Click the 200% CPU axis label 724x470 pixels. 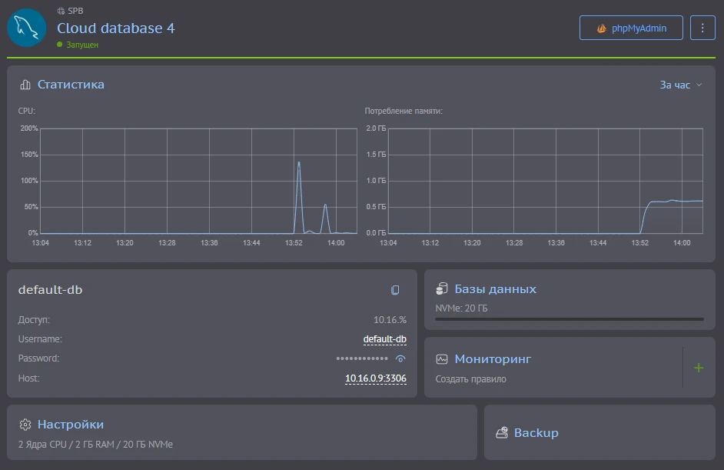tap(29, 128)
